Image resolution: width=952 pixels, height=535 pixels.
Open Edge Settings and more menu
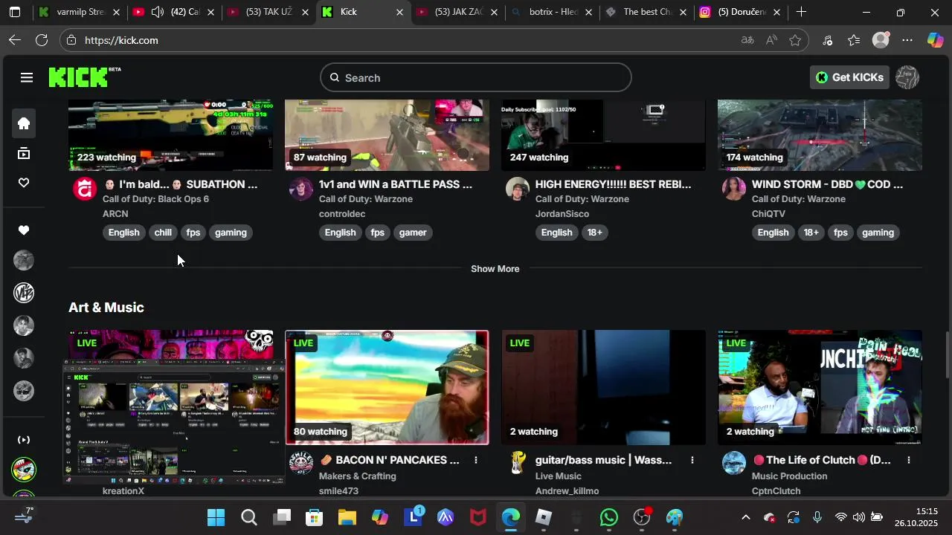(907, 41)
